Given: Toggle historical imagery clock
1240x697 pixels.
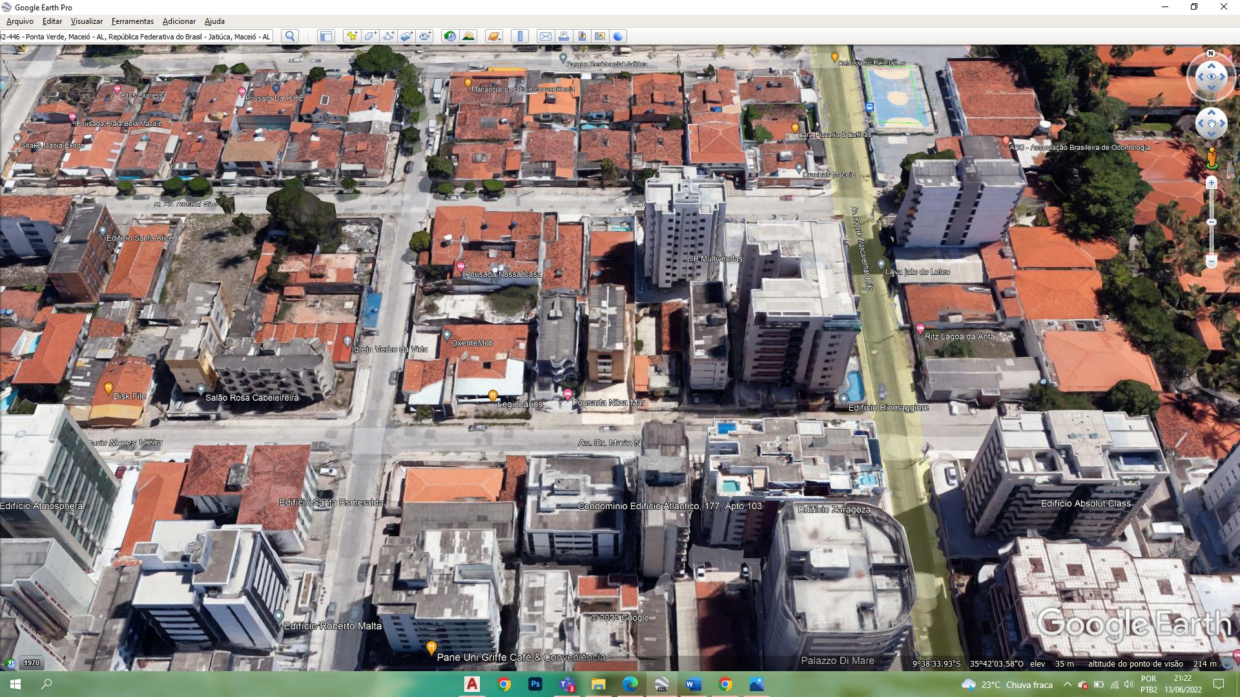Looking at the screenshot, I should (449, 36).
